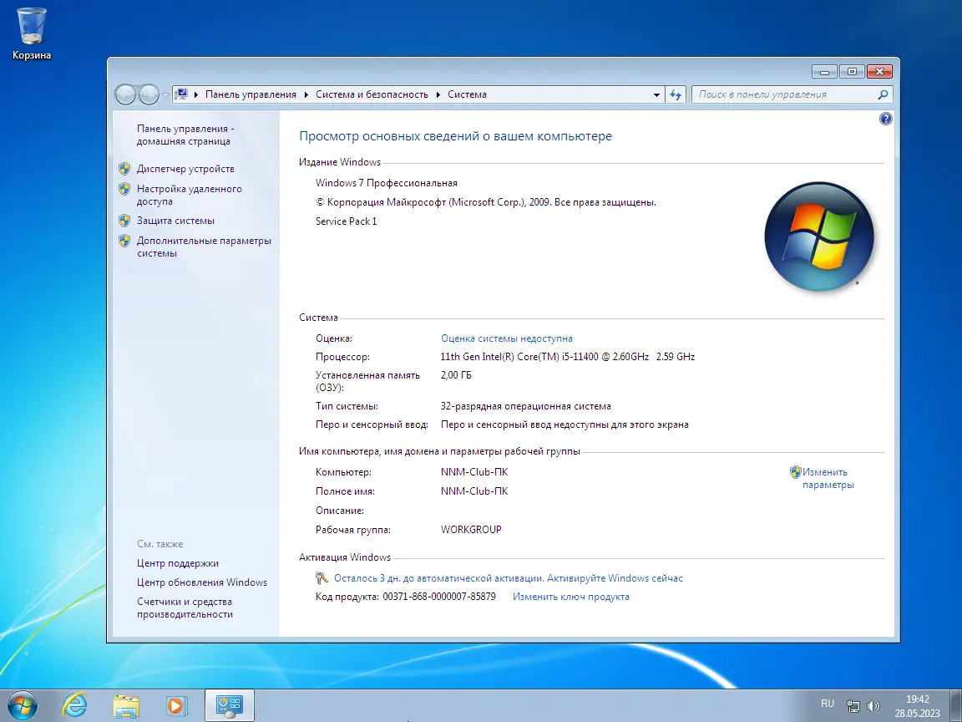Maximize the System window

coord(852,72)
